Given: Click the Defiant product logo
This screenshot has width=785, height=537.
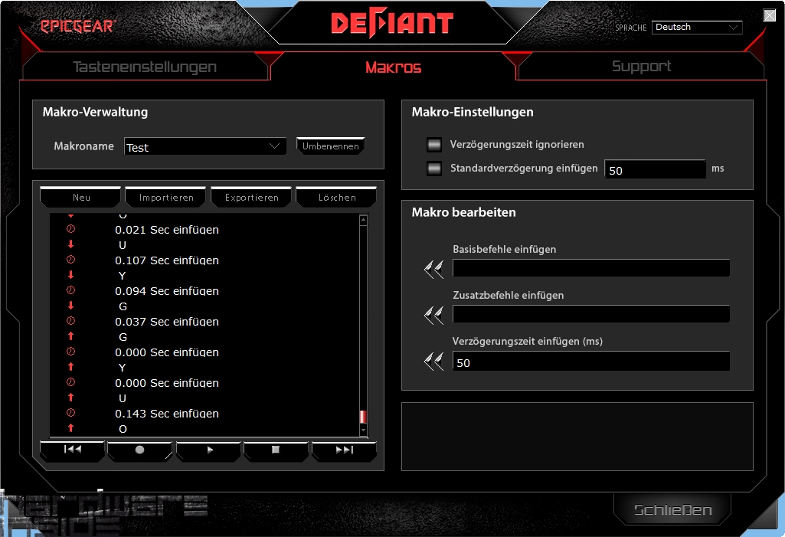Looking at the screenshot, I should coord(392,24).
